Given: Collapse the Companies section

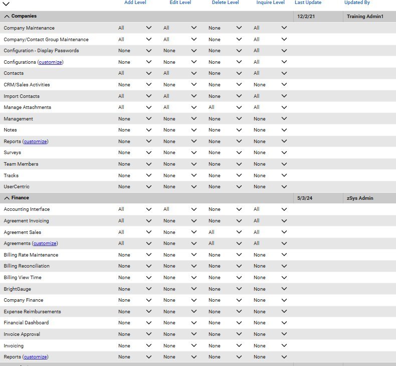Looking at the screenshot, I should [7, 17].
